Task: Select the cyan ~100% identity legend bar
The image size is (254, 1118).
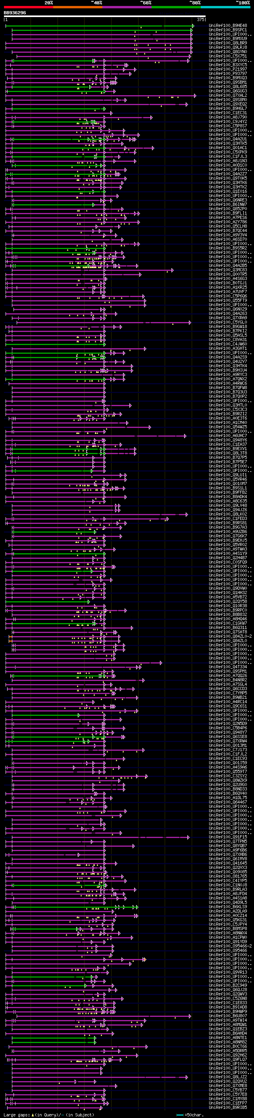Action: (225, 8)
